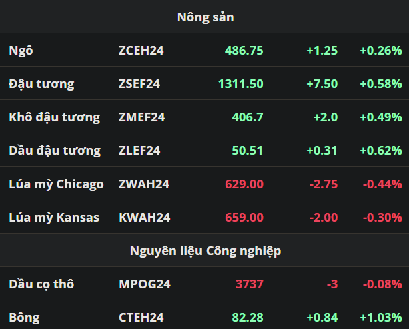Select the Nguyên liệu Công nghiệp header
Screen dimensions: 409x329
[x=205, y=251]
